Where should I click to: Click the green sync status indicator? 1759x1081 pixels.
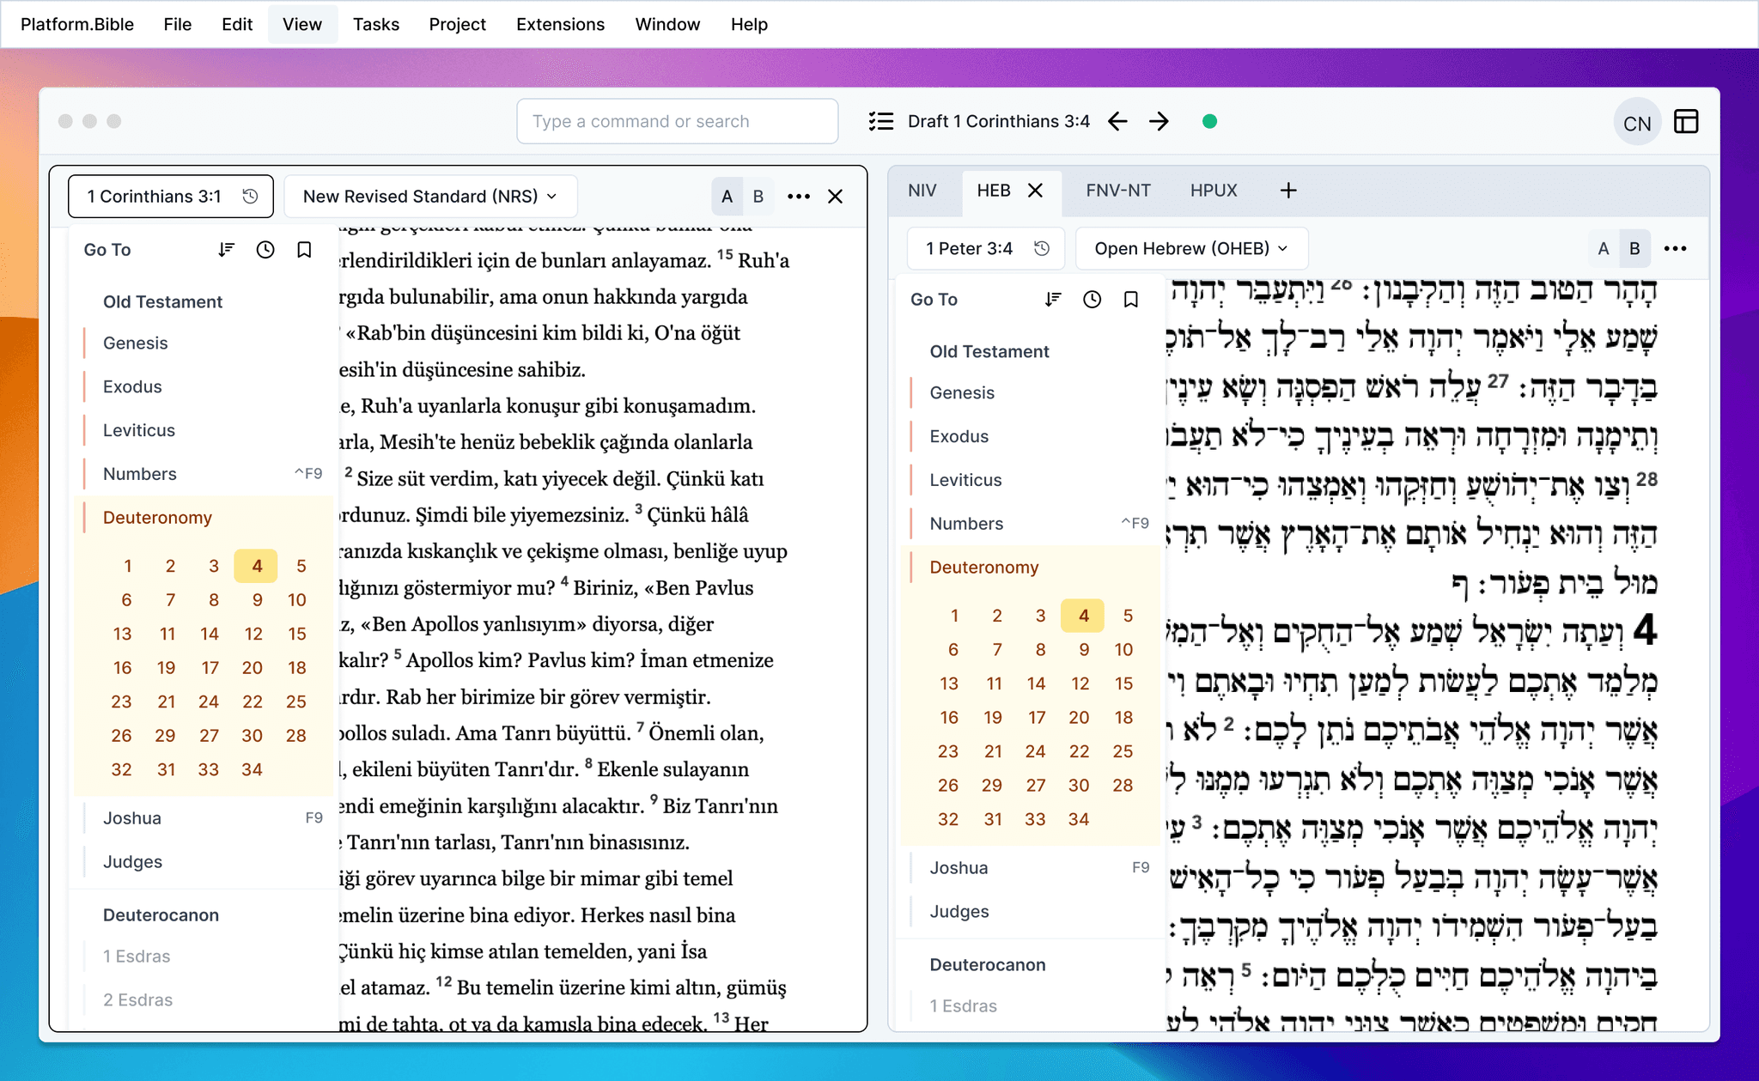(1209, 121)
